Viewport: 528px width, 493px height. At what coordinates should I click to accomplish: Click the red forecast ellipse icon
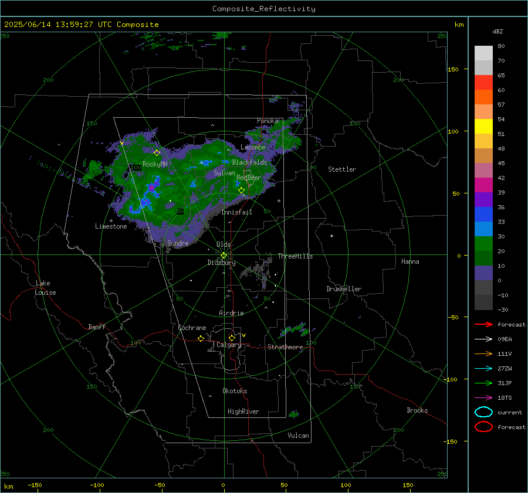[483, 426]
